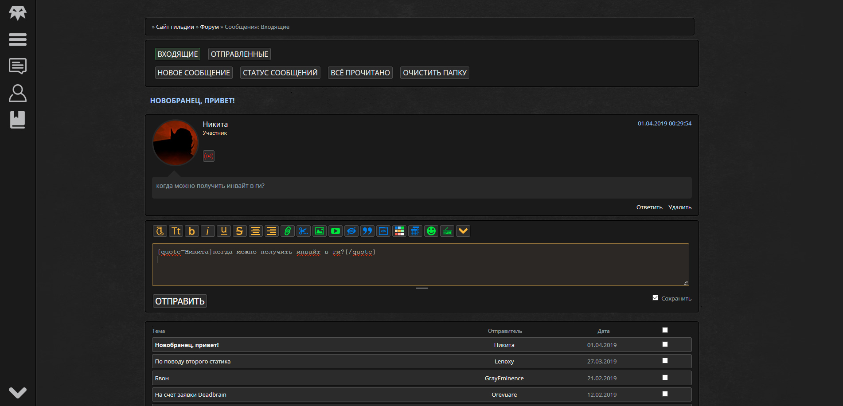The width and height of the screenshot is (843, 406).
Task: Toggle the Сохранить checkbox
Action: click(655, 298)
